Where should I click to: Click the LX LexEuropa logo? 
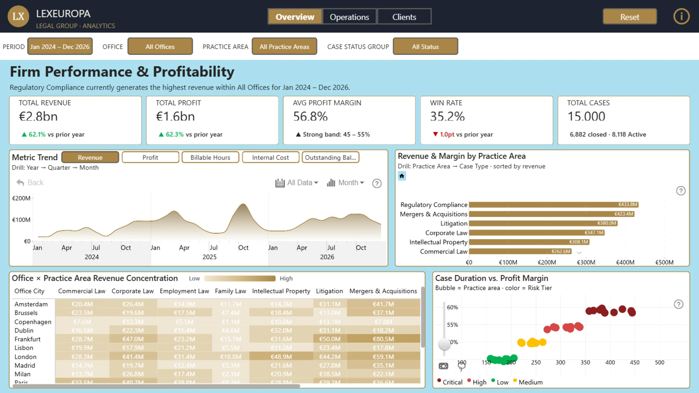click(18, 16)
